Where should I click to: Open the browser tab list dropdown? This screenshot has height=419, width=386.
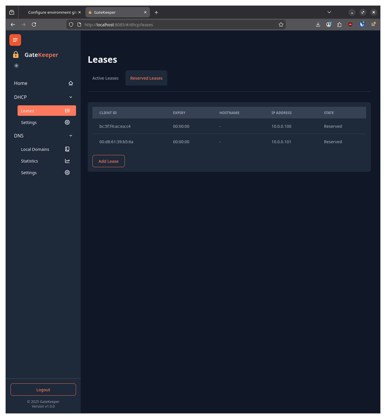[329, 12]
